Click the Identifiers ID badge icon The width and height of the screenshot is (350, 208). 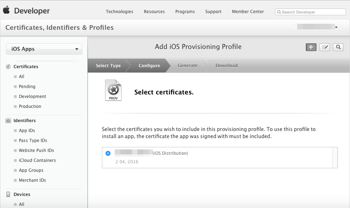[x=8, y=120]
